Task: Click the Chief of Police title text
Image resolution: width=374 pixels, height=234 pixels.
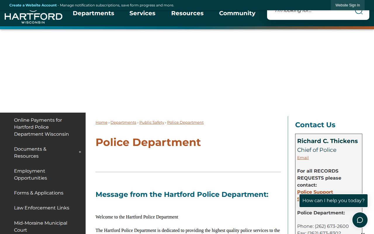Action: (317, 150)
